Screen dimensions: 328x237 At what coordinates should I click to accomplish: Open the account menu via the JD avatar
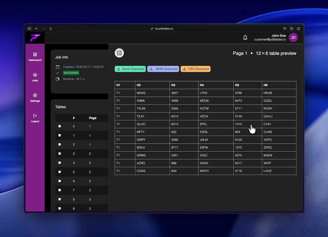(x=293, y=37)
